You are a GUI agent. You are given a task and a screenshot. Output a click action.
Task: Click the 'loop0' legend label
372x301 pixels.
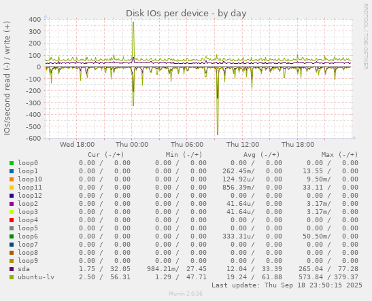(x=28, y=163)
